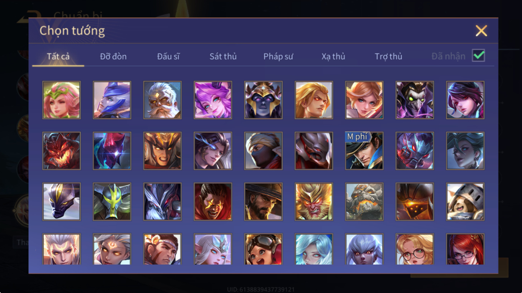Pick the rock golem hero with lava cracks
The height and width of the screenshot is (293, 522).
pos(364,201)
